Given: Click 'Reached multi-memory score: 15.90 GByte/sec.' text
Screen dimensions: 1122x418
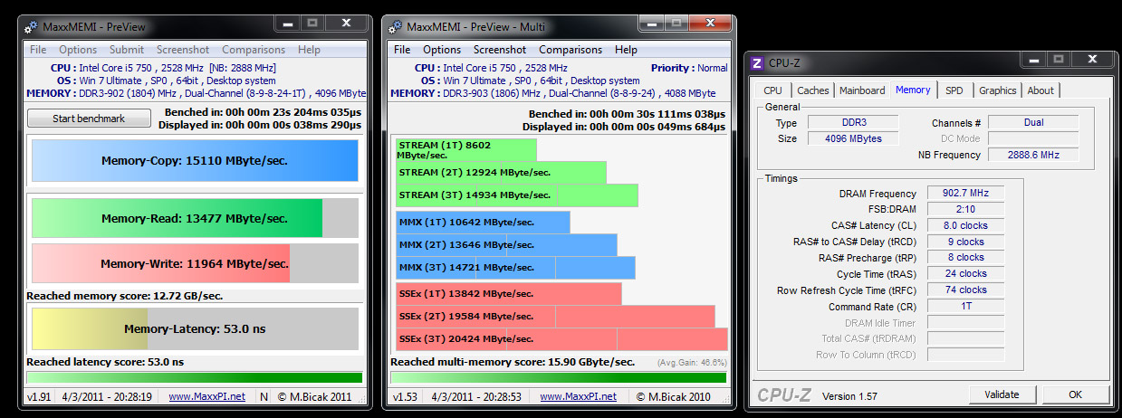Looking at the screenshot, I should coord(513,362).
